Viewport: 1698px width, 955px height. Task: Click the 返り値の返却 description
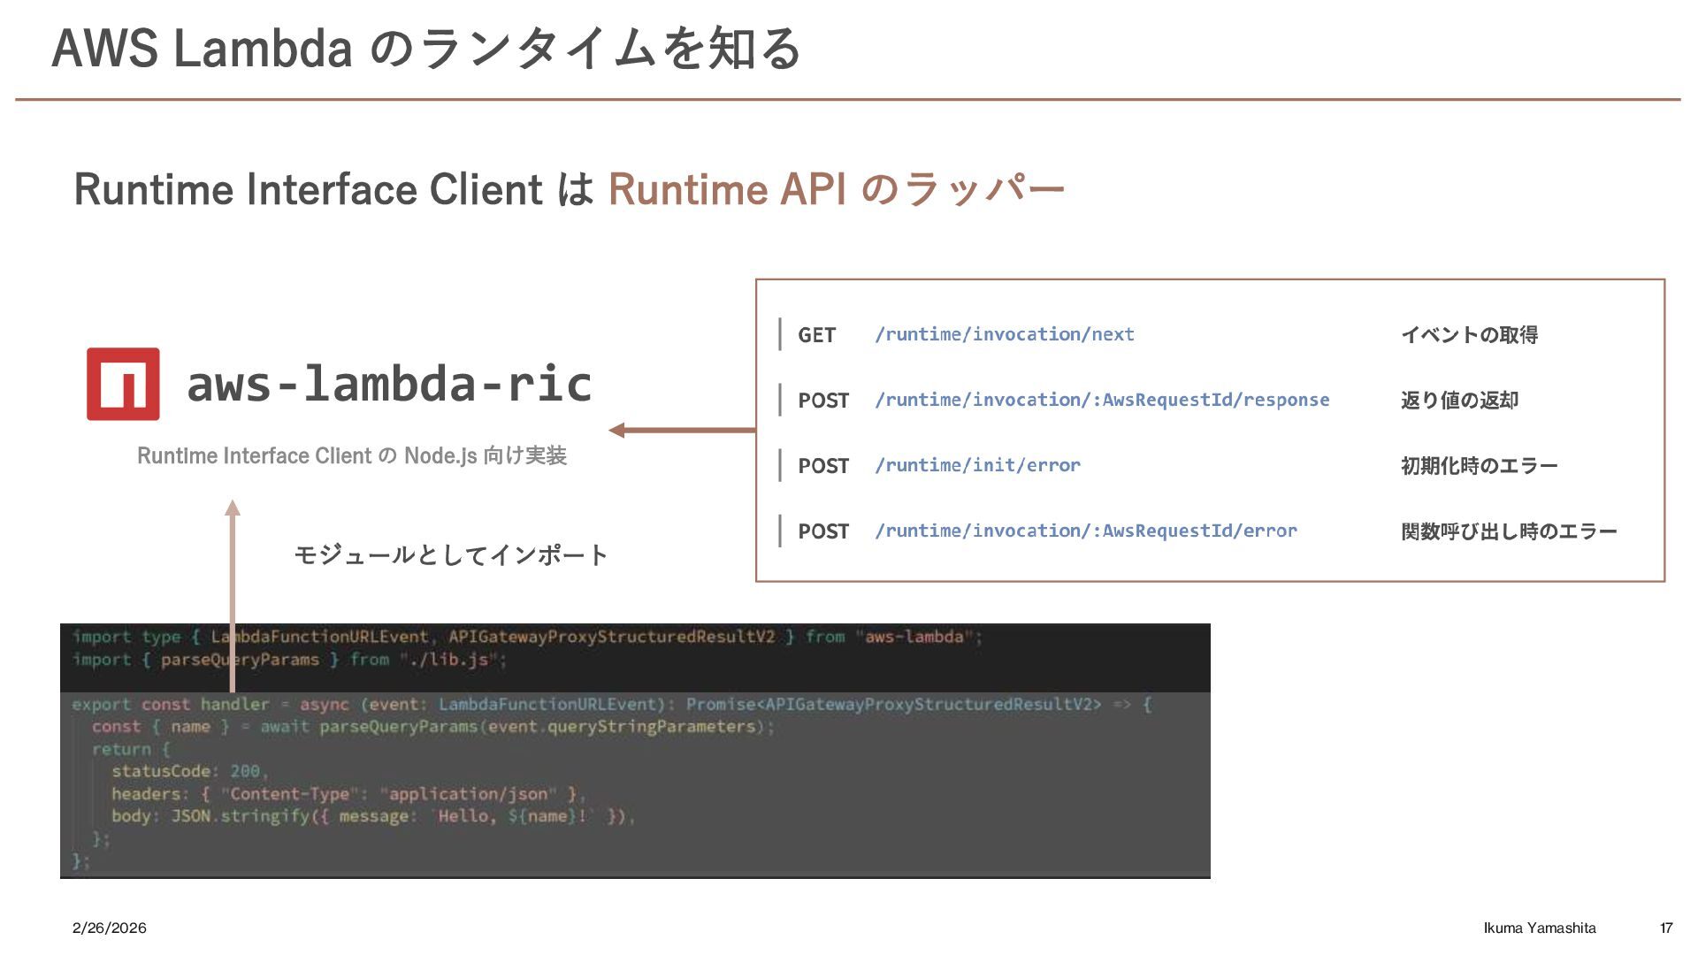coord(1459,401)
